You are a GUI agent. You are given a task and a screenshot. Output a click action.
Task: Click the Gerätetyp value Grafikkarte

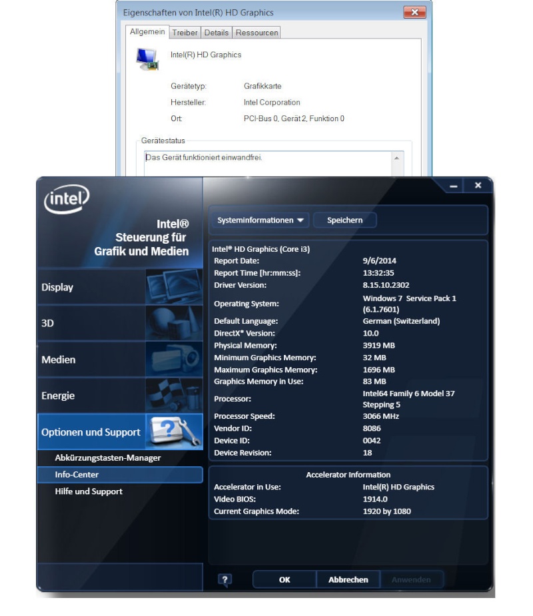click(263, 86)
